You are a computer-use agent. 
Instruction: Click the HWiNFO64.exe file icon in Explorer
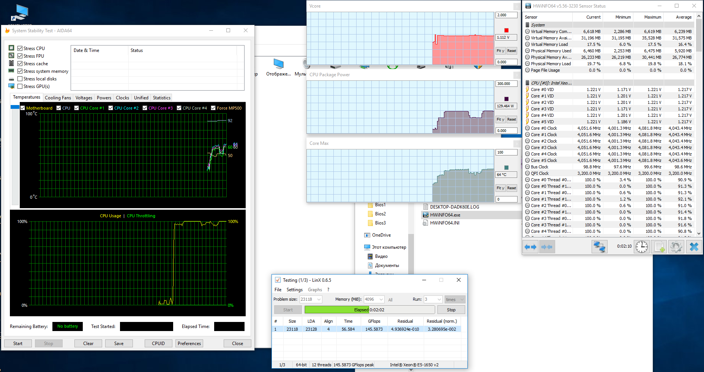point(426,215)
